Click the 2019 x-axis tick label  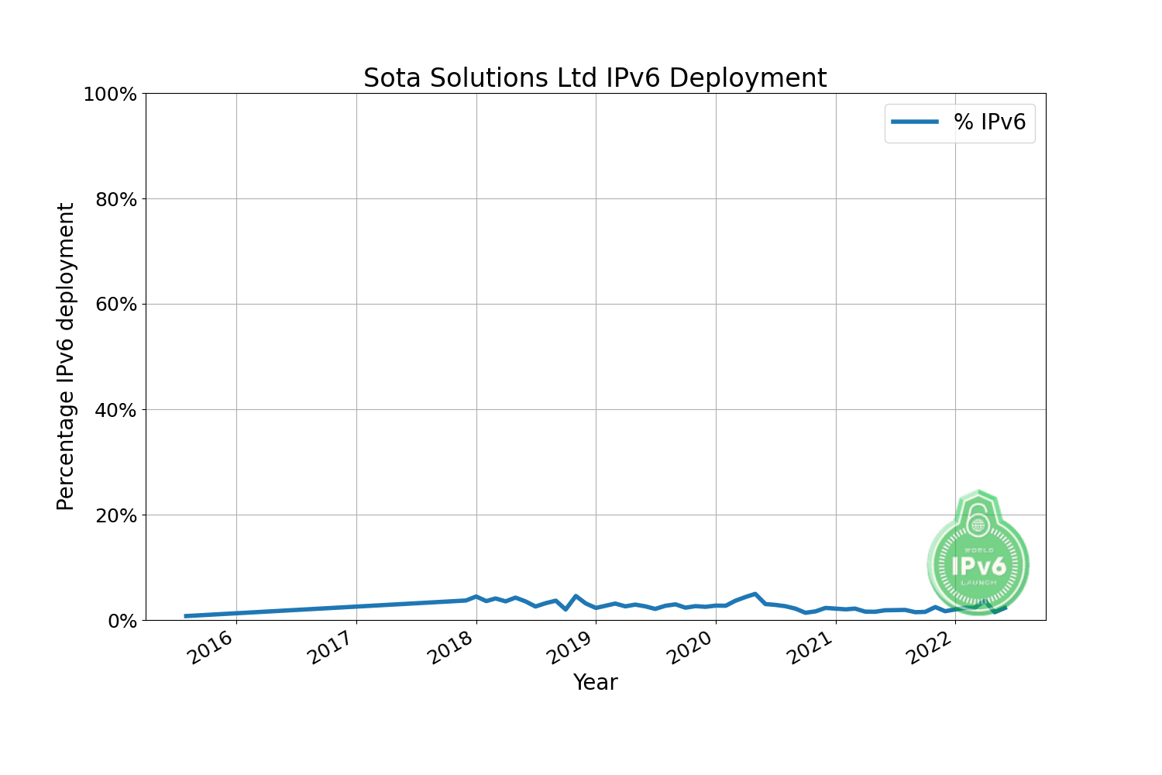pyautogui.click(x=570, y=647)
